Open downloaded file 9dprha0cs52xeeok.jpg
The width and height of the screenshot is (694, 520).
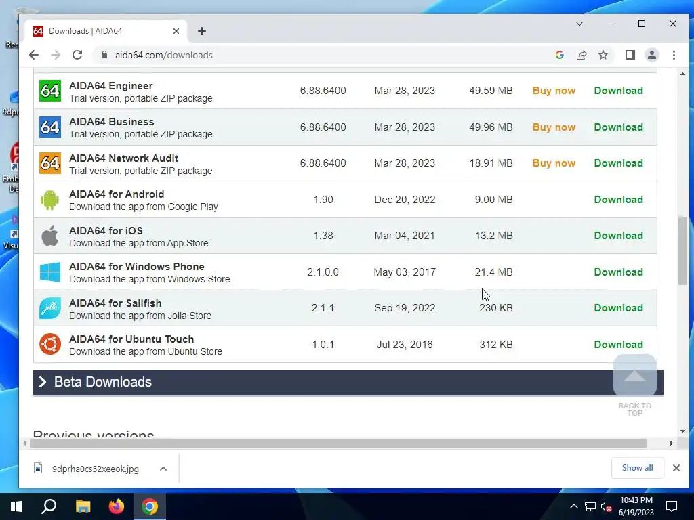point(95,469)
